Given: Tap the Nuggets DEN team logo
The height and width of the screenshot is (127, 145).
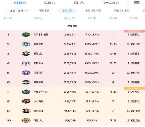Looking at the screenshot, I should coord(26,54).
